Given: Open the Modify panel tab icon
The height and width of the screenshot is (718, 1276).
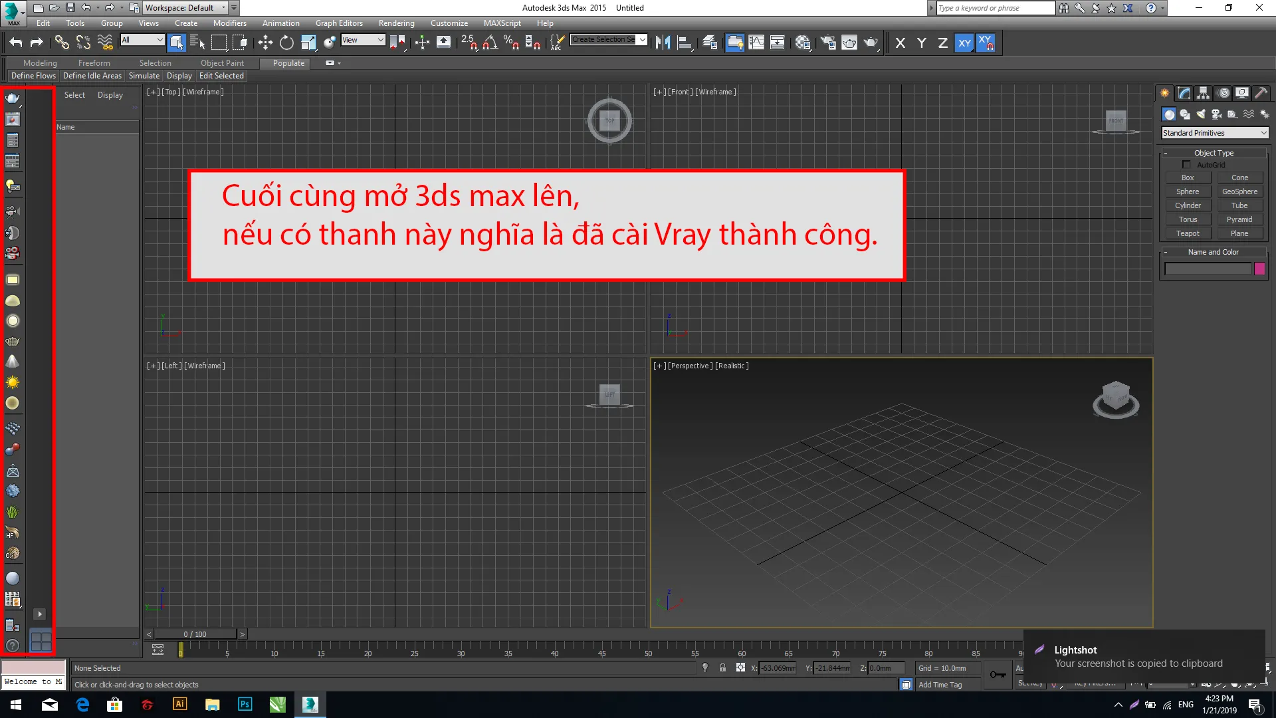Looking at the screenshot, I should pos(1184,93).
